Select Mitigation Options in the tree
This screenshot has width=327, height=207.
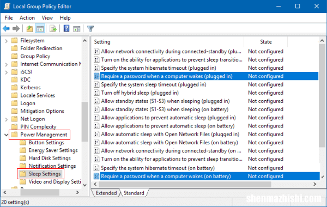(x=42, y=111)
